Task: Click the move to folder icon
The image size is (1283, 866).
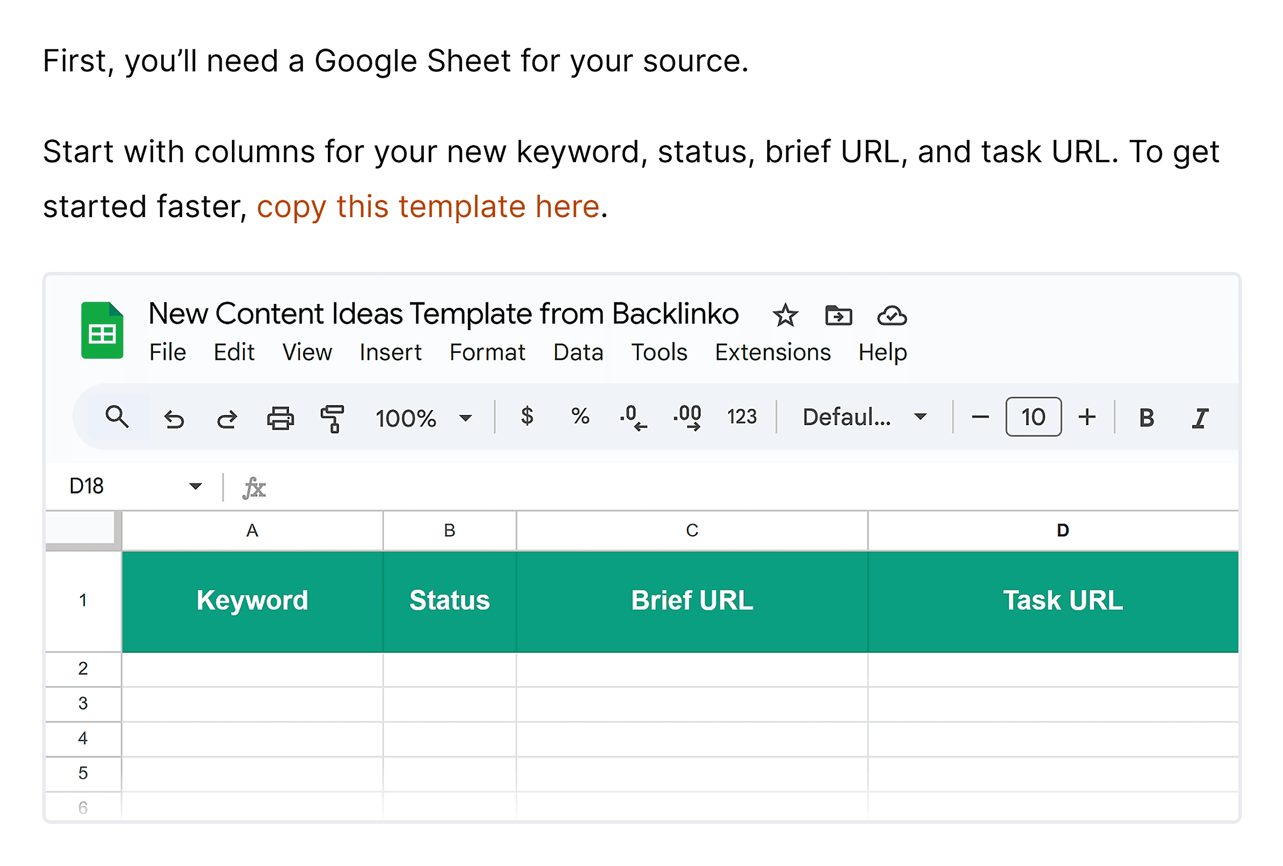Action: (x=838, y=315)
